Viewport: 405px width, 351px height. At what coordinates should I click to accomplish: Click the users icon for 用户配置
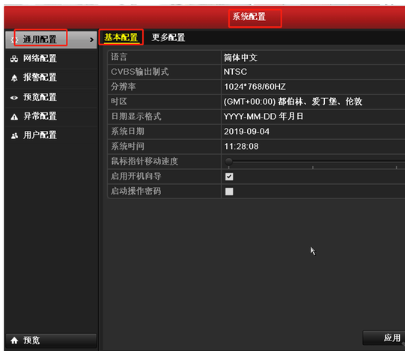[x=14, y=135]
